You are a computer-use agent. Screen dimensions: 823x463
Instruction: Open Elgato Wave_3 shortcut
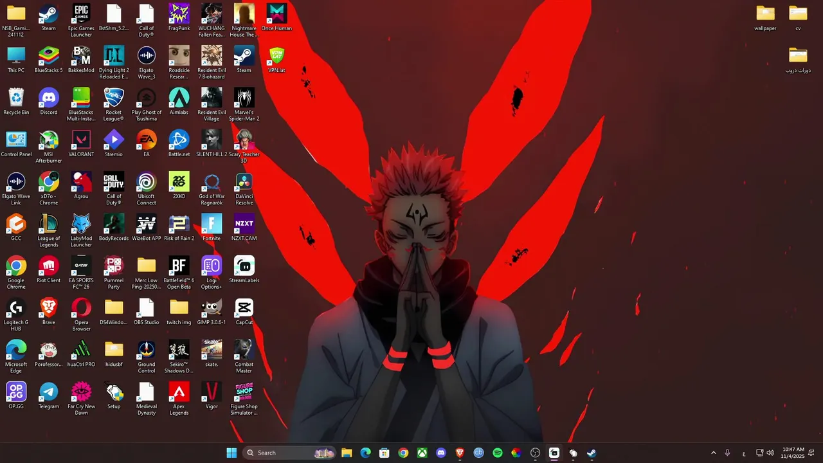pos(147,62)
